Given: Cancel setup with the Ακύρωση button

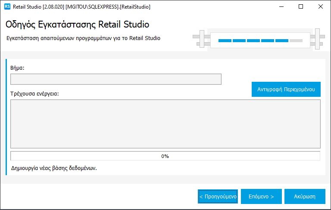Looking at the screenshot, I should click(x=304, y=197).
